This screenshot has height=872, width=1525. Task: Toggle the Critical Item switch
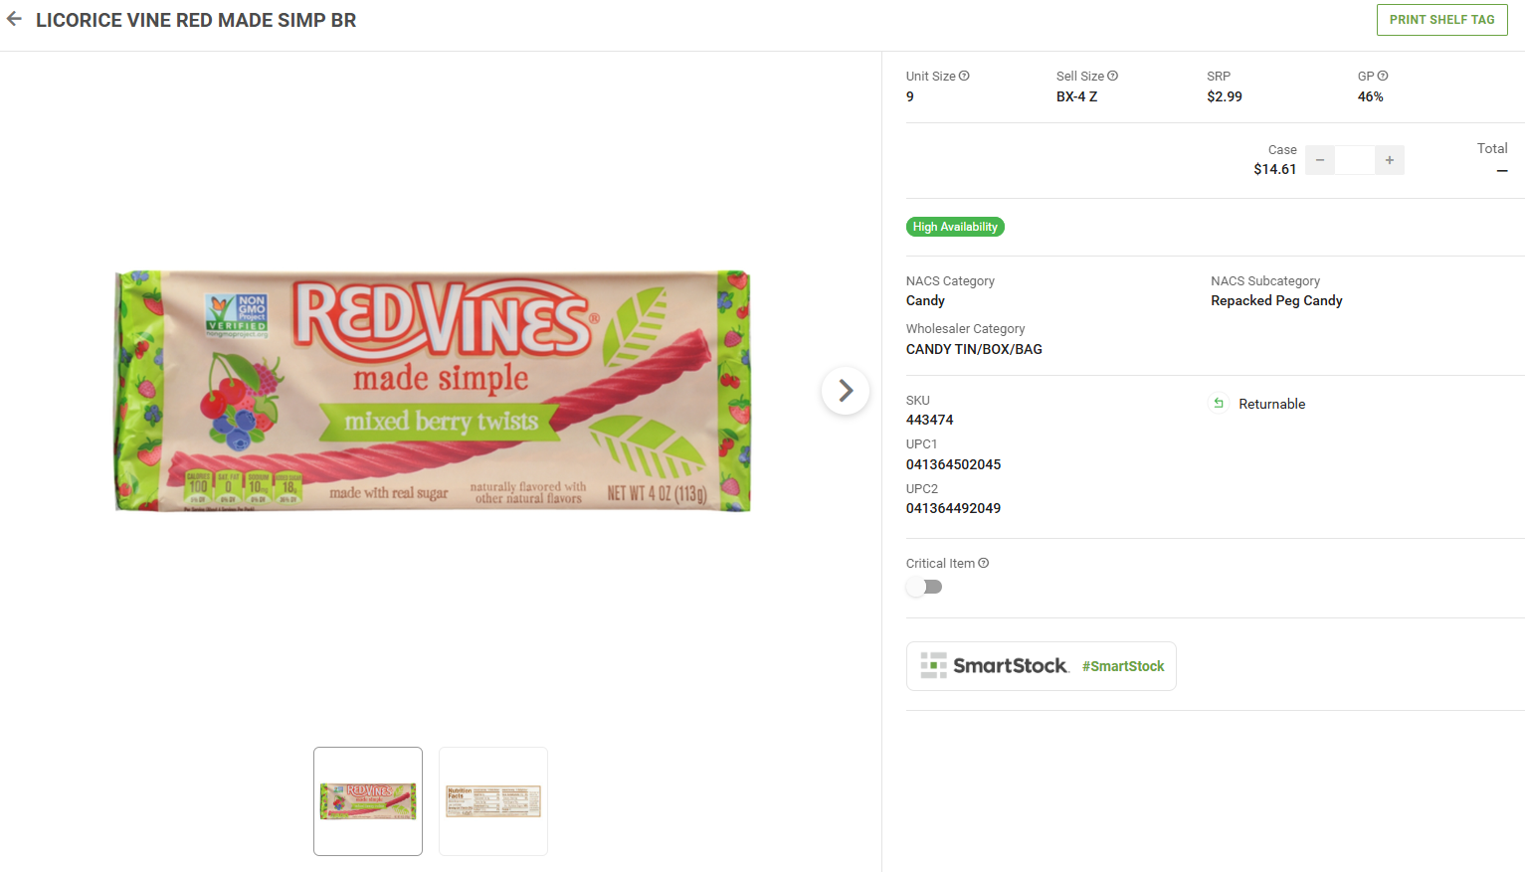click(x=924, y=587)
